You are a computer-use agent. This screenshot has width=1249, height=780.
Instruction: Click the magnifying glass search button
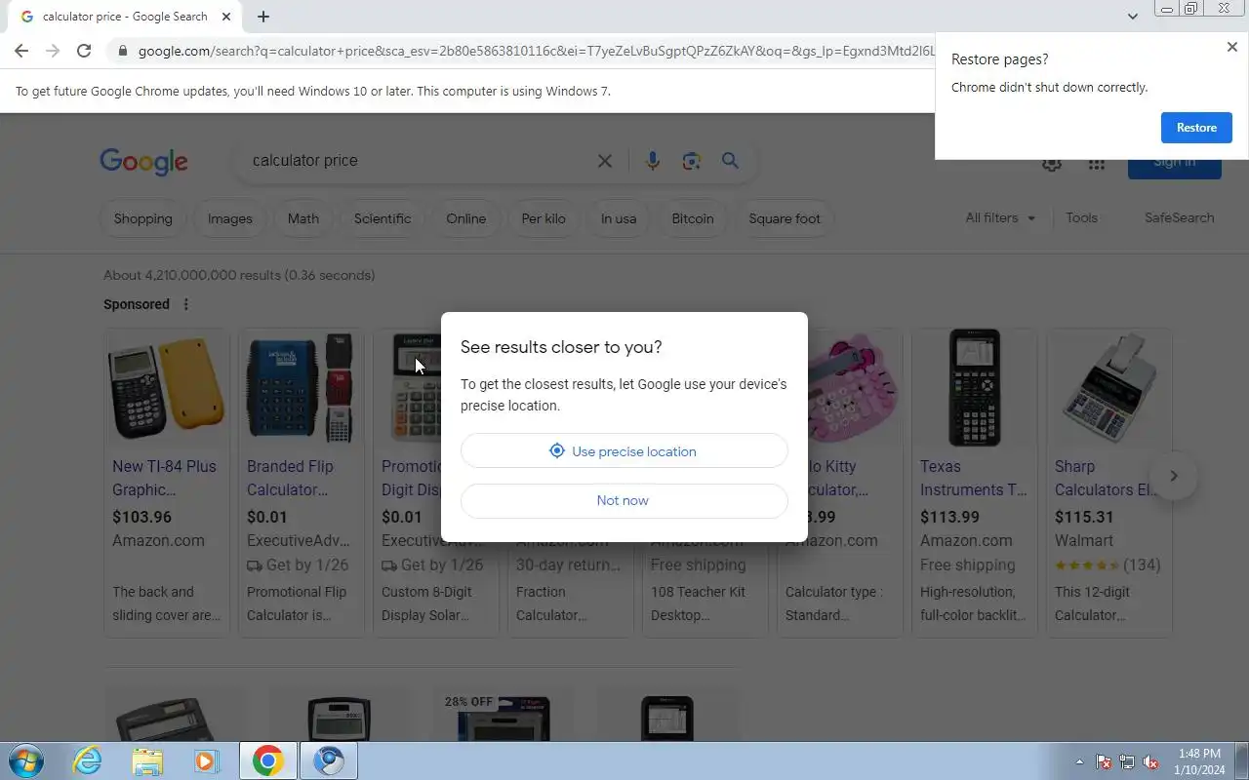(x=730, y=161)
